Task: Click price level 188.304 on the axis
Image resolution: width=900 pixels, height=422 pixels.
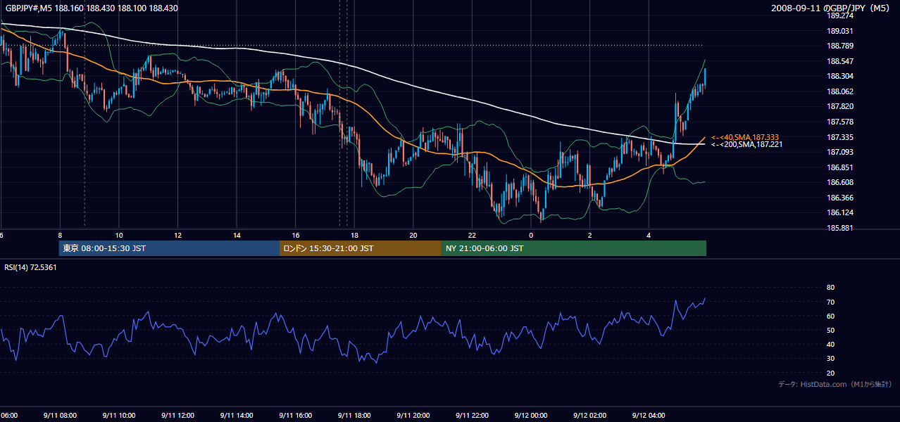Action: click(x=839, y=76)
